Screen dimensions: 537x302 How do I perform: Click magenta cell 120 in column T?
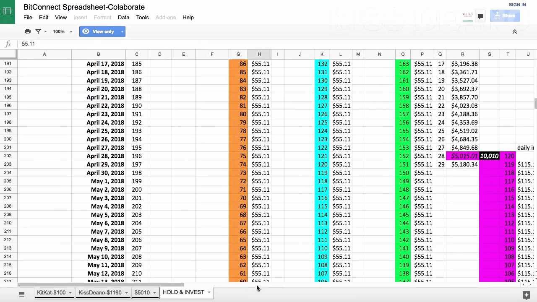pos(508,156)
